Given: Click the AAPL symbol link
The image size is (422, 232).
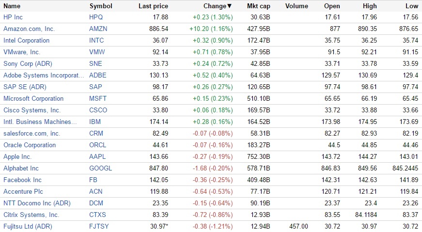Looking at the screenshot, I should tap(97, 156).
